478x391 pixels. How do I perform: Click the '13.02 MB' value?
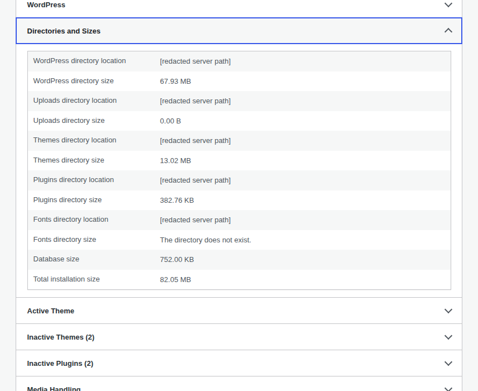175,161
